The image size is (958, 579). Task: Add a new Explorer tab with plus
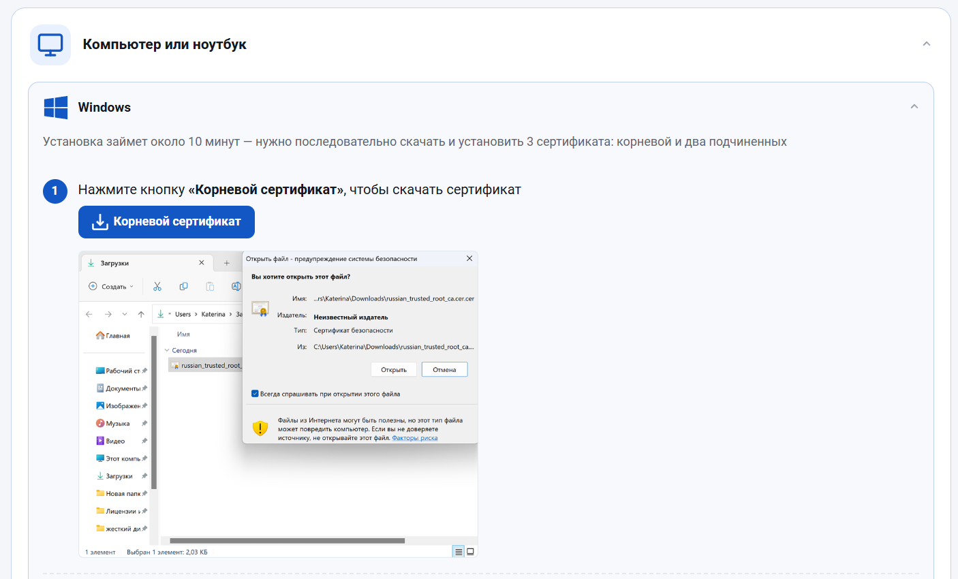click(x=227, y=263)
